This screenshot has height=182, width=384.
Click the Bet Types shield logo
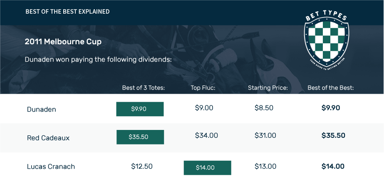pyautogui.click(x=327, y=39)
